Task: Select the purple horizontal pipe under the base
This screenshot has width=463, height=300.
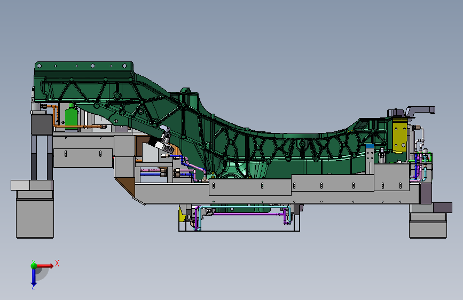Action: click(x=247, y=214)
